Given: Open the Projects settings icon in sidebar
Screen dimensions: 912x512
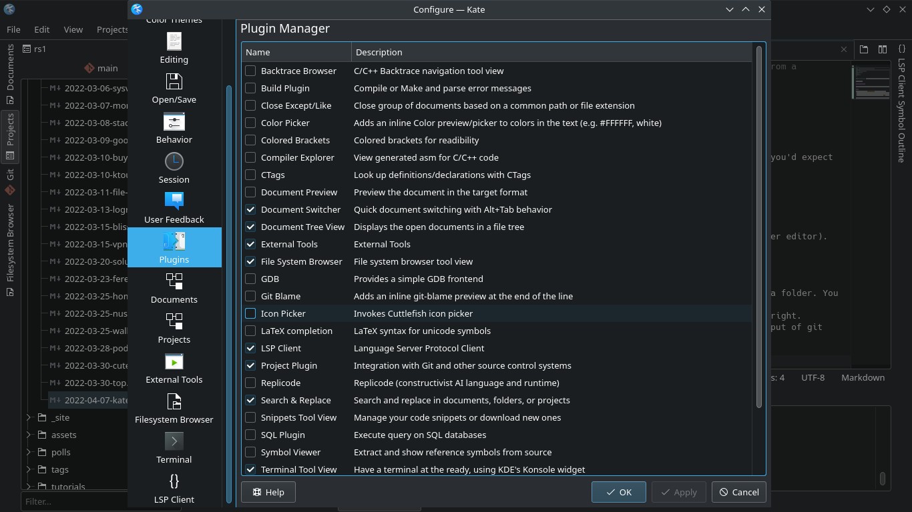Looking at the screenshot, I should coord(174,321).
